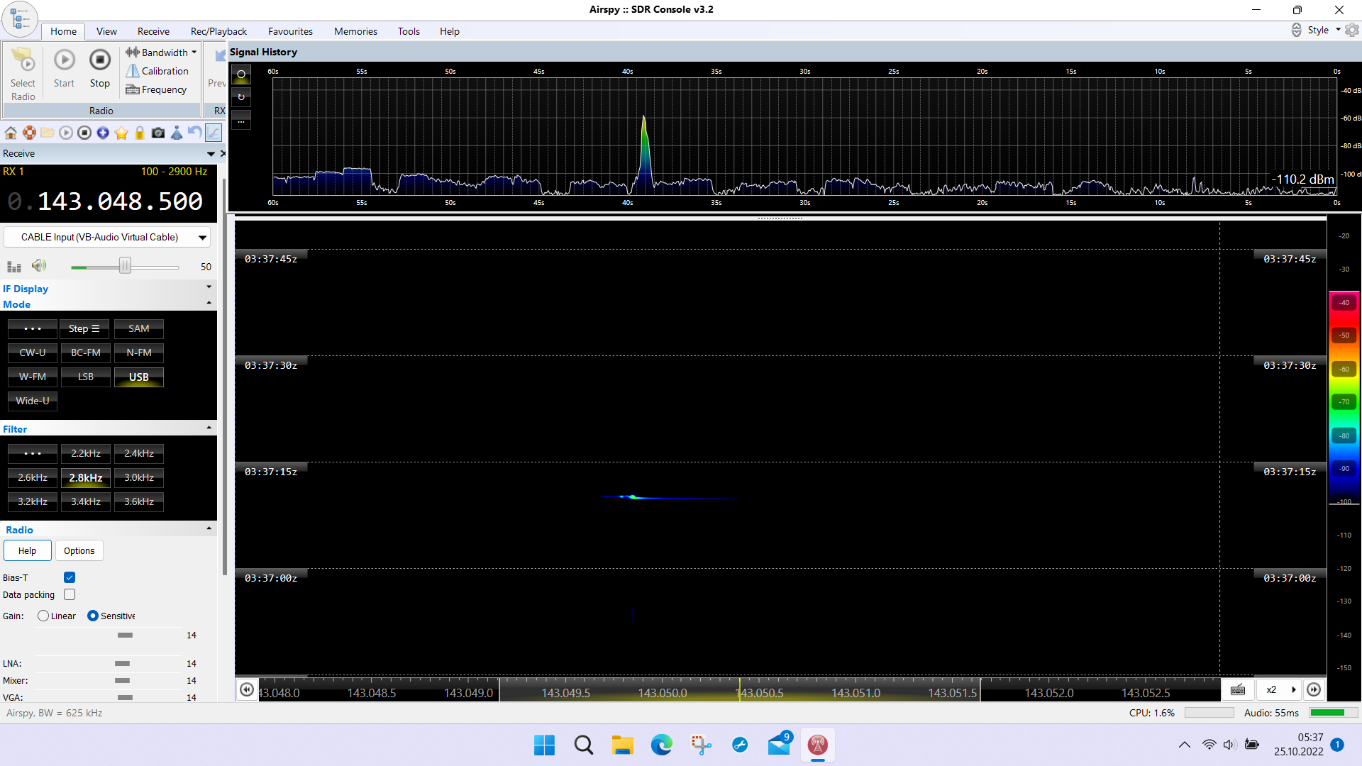Image resolution: width=1362 pixels, height=766 pixels.
Task: Click the circle button in Signal History
Action: (x=241, y=74)
